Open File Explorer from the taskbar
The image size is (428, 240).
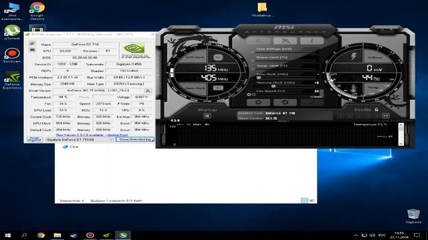coord(58,235)
